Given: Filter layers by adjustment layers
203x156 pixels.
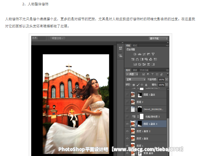Looking at the screenshot, I should point(148,74).
